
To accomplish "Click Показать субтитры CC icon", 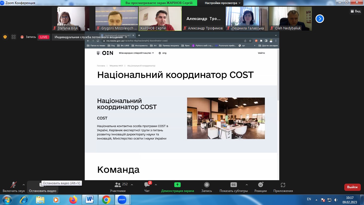I will [x=233, y=185].
